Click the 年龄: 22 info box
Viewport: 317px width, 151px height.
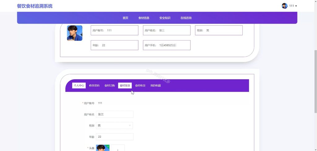click(x=115, y=45)
